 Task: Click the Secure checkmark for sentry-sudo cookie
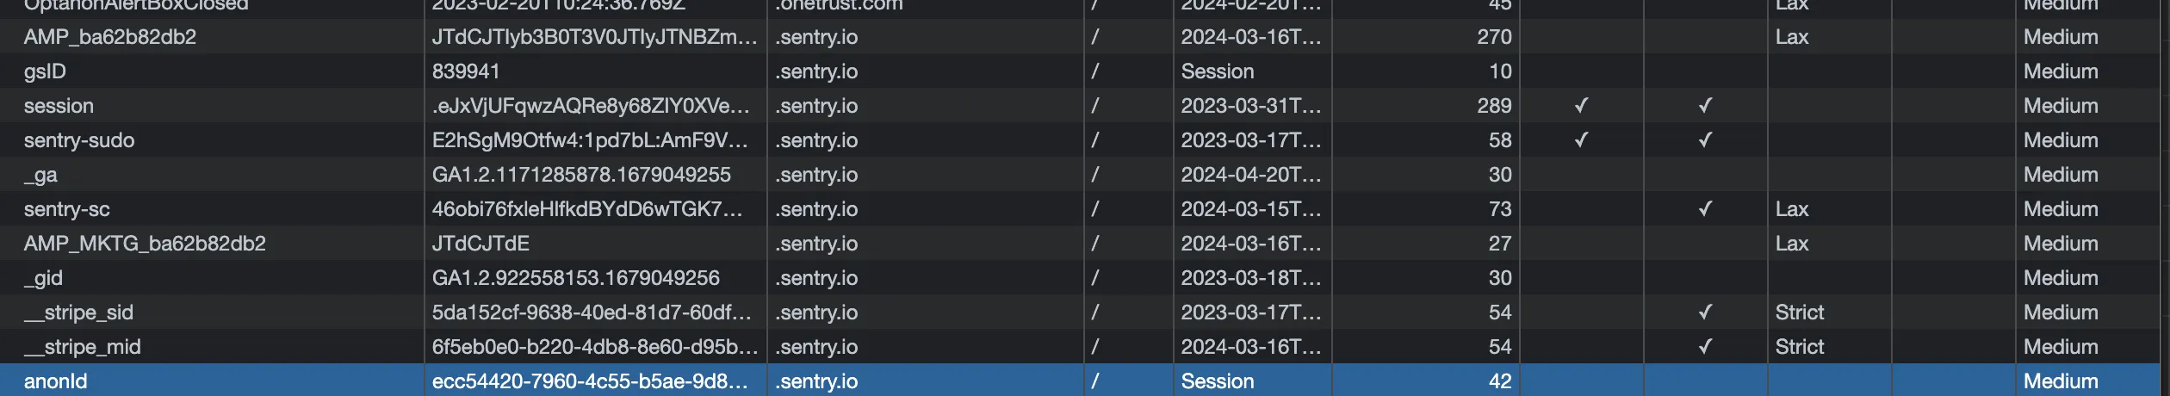1705,140
